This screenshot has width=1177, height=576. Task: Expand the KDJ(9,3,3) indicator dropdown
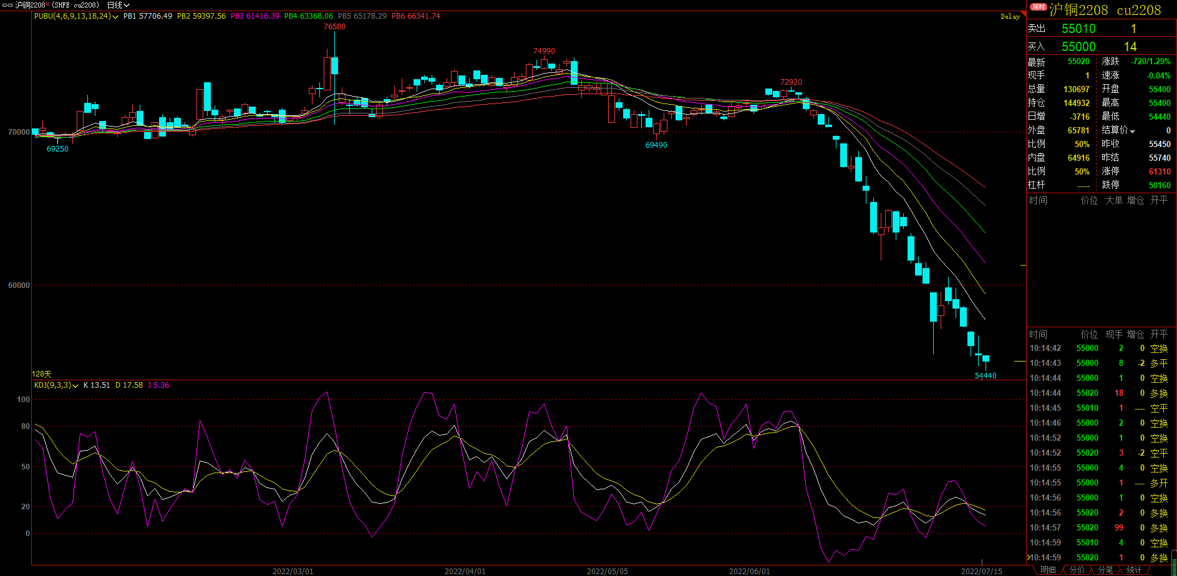coord(75,386)
